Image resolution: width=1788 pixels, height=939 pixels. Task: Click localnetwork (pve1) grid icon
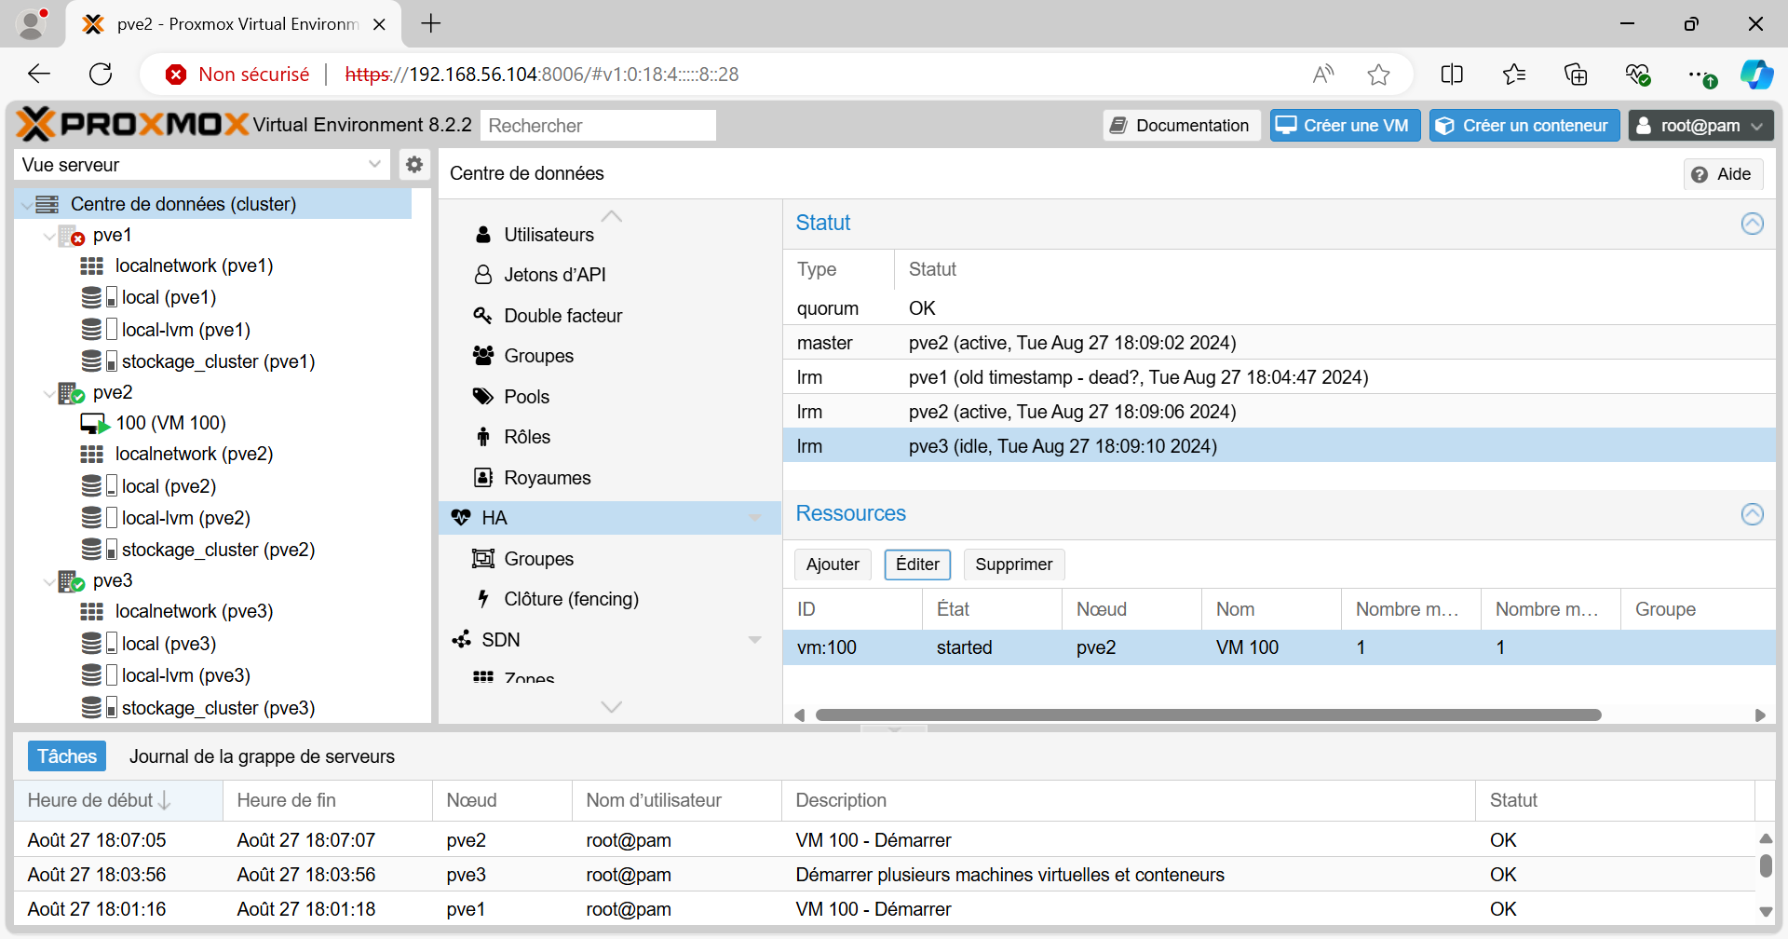pyautogui.click(x=92, y=266)
